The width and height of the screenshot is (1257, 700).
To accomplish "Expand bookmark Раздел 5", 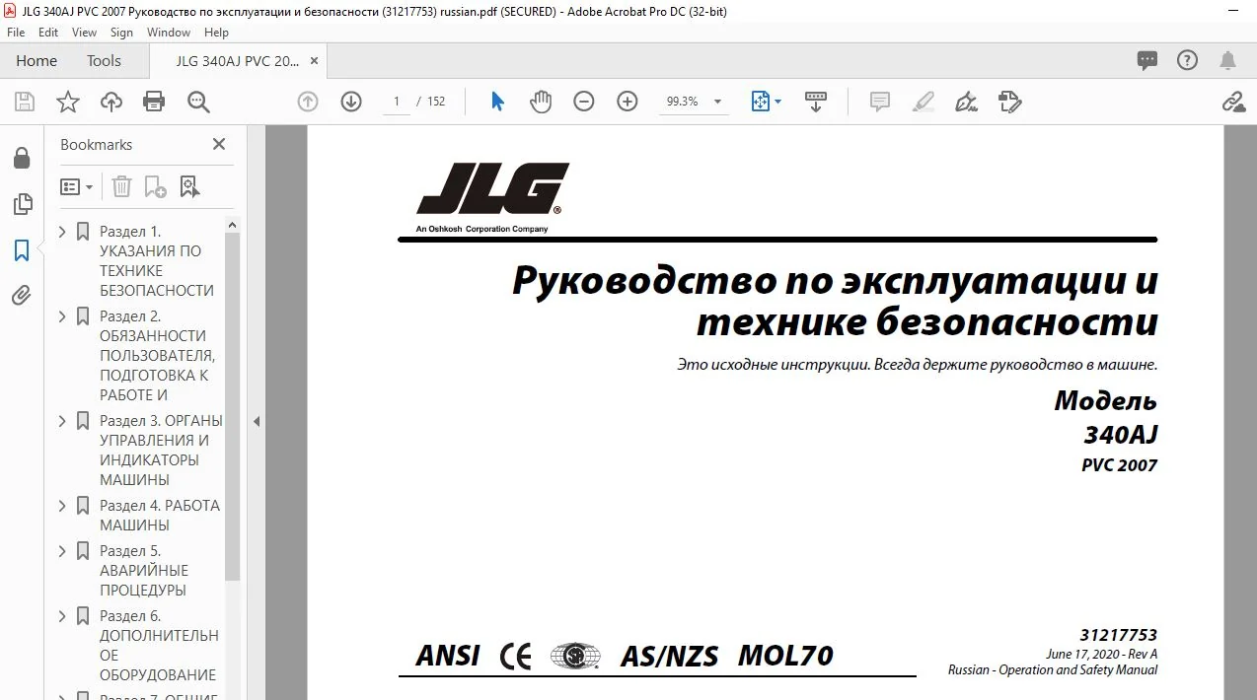I will (x=63, y=551).
